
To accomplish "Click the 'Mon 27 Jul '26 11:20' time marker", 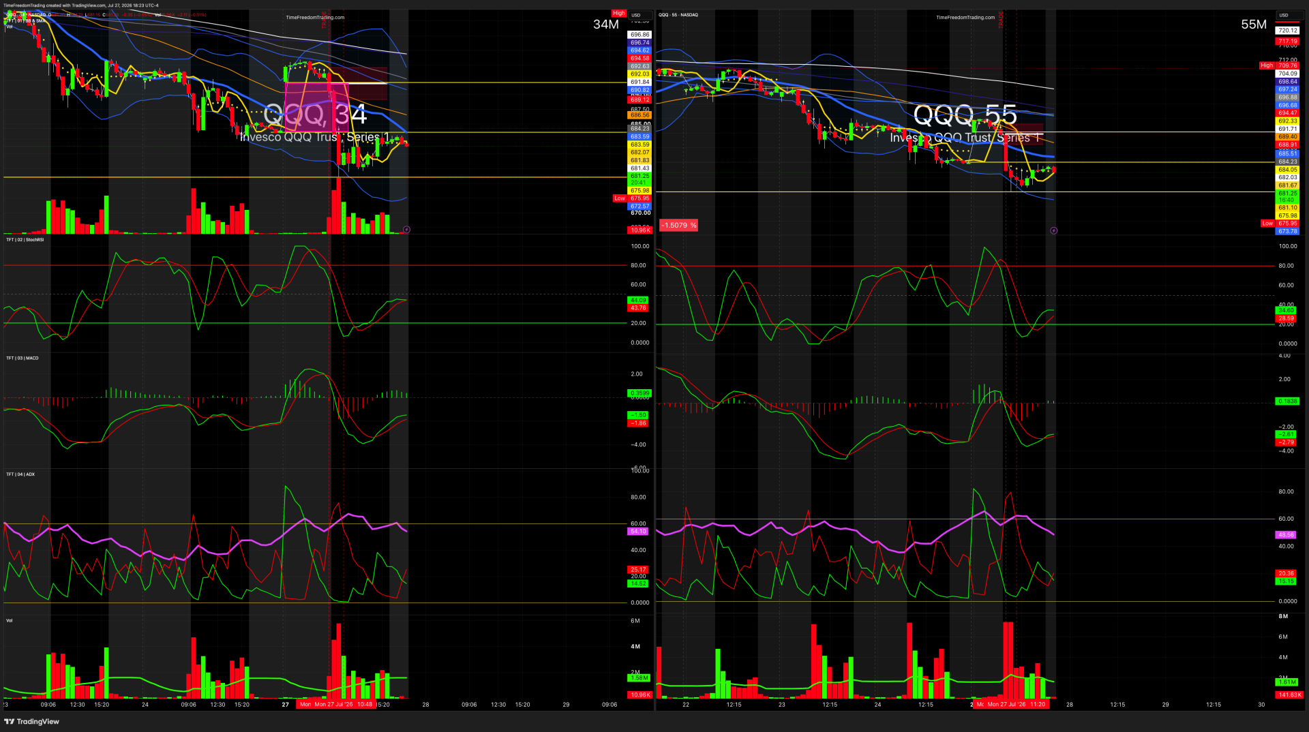I will [1016, 705].
